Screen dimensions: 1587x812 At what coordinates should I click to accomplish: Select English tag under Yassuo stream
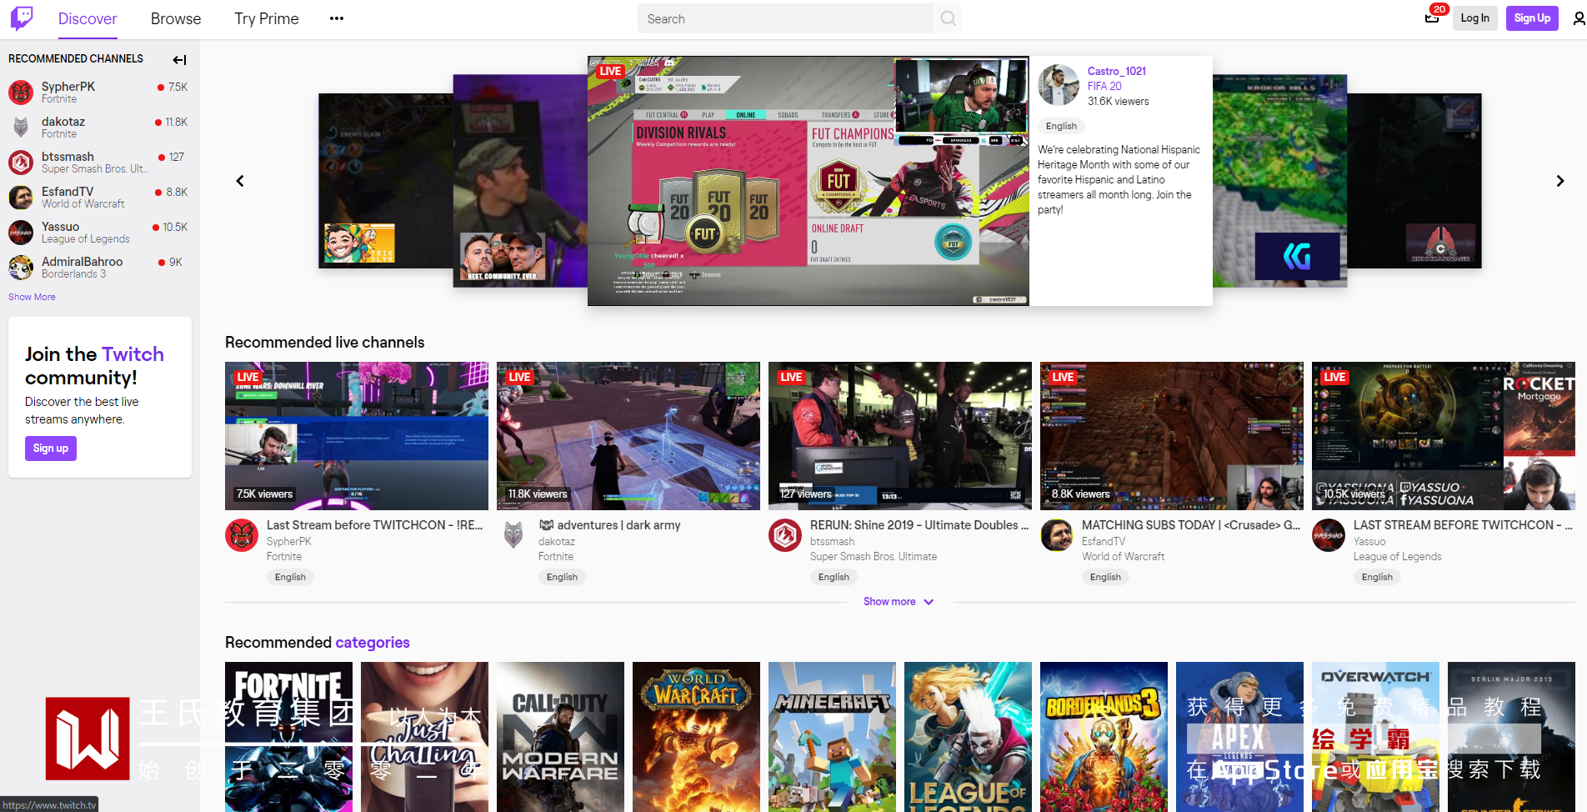click(1377, 577)
